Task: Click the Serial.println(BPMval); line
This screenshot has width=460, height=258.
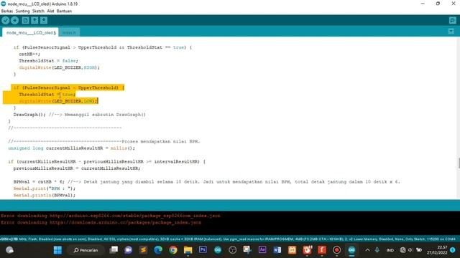Action: point(45,195)
